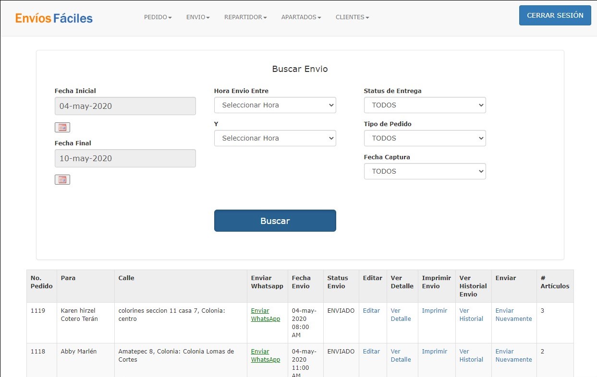Open calendar picker for Fecha Inicial
The height and width of the screenshot is (377, 597).
pyautogui.click(x=62, y=127)
